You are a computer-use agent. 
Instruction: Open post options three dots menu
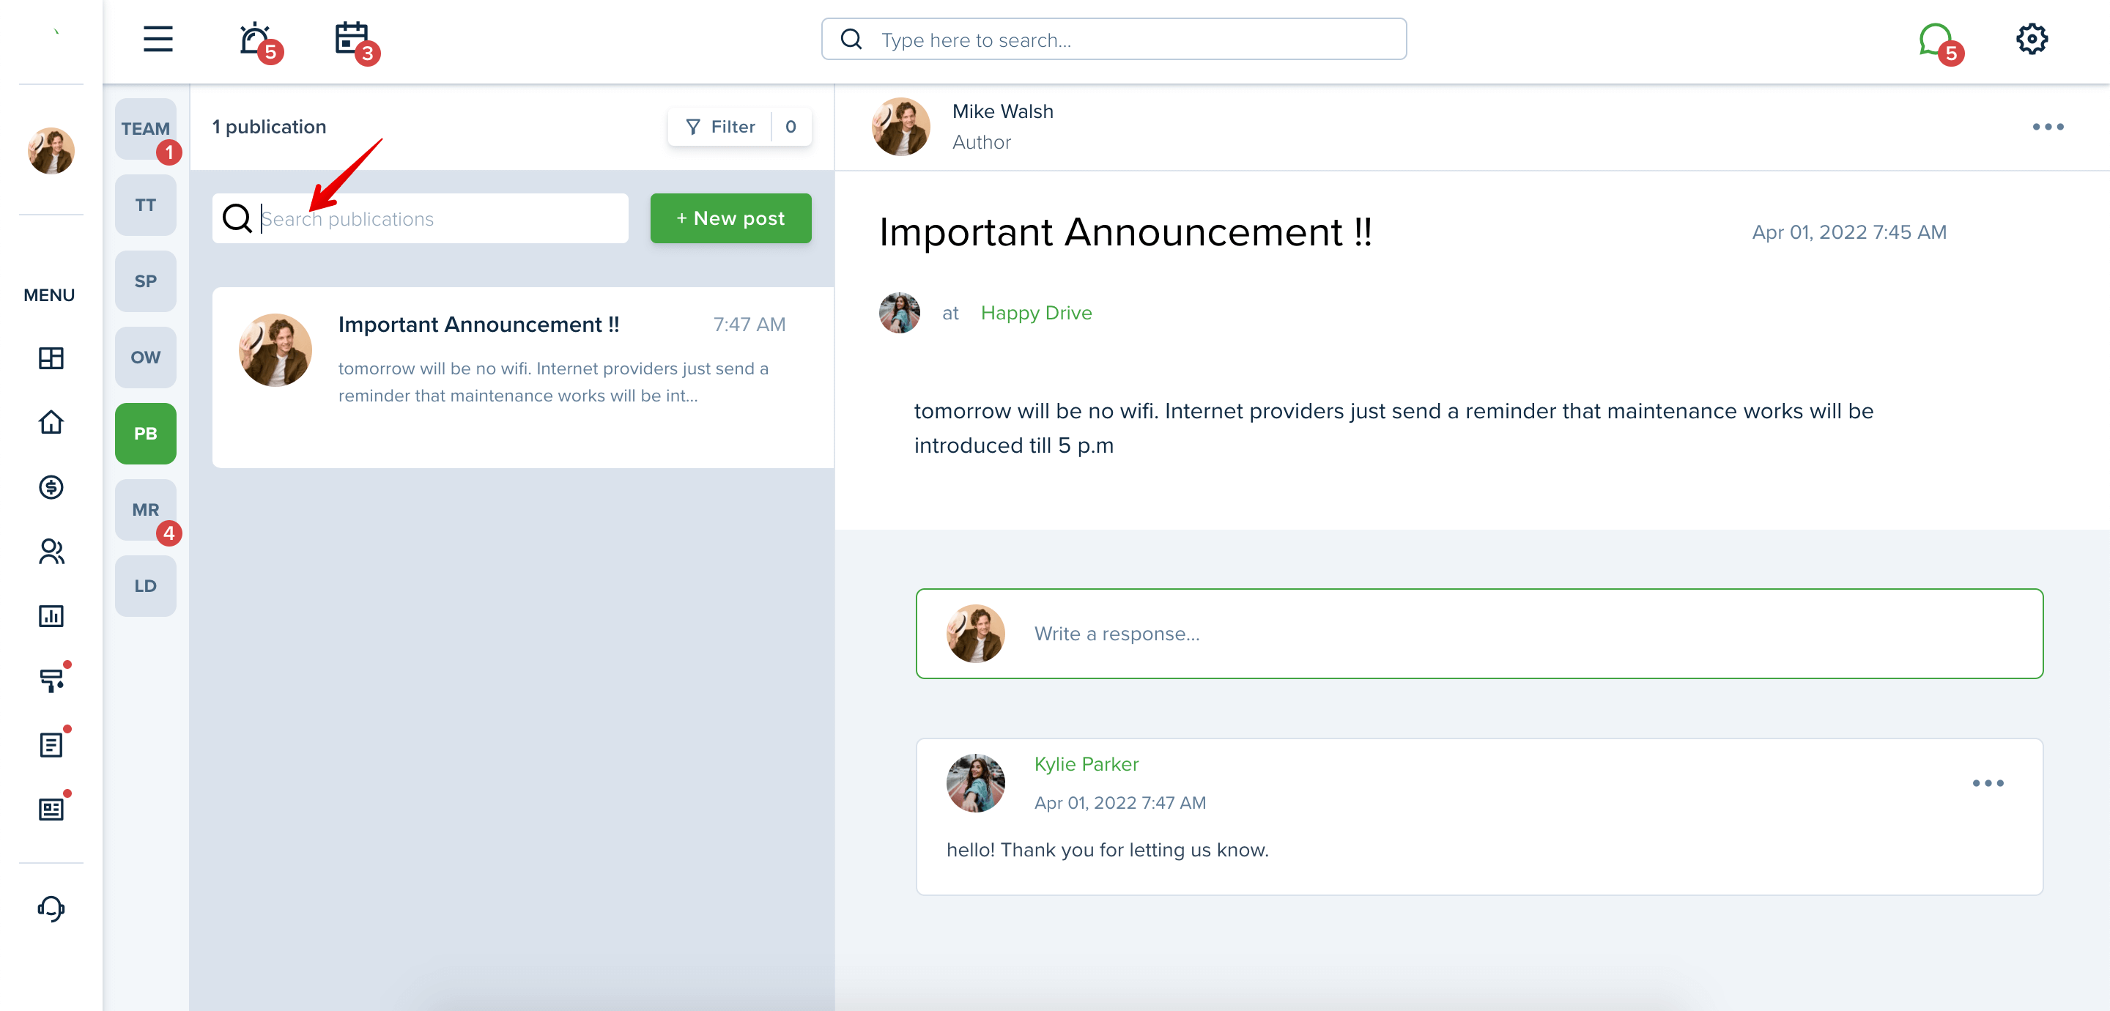pyautogui.click(x=2047, y=126)
